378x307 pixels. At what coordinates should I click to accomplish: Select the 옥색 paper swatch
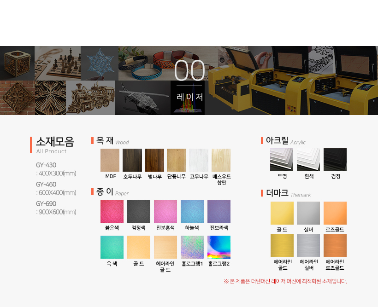pos(112,247)
